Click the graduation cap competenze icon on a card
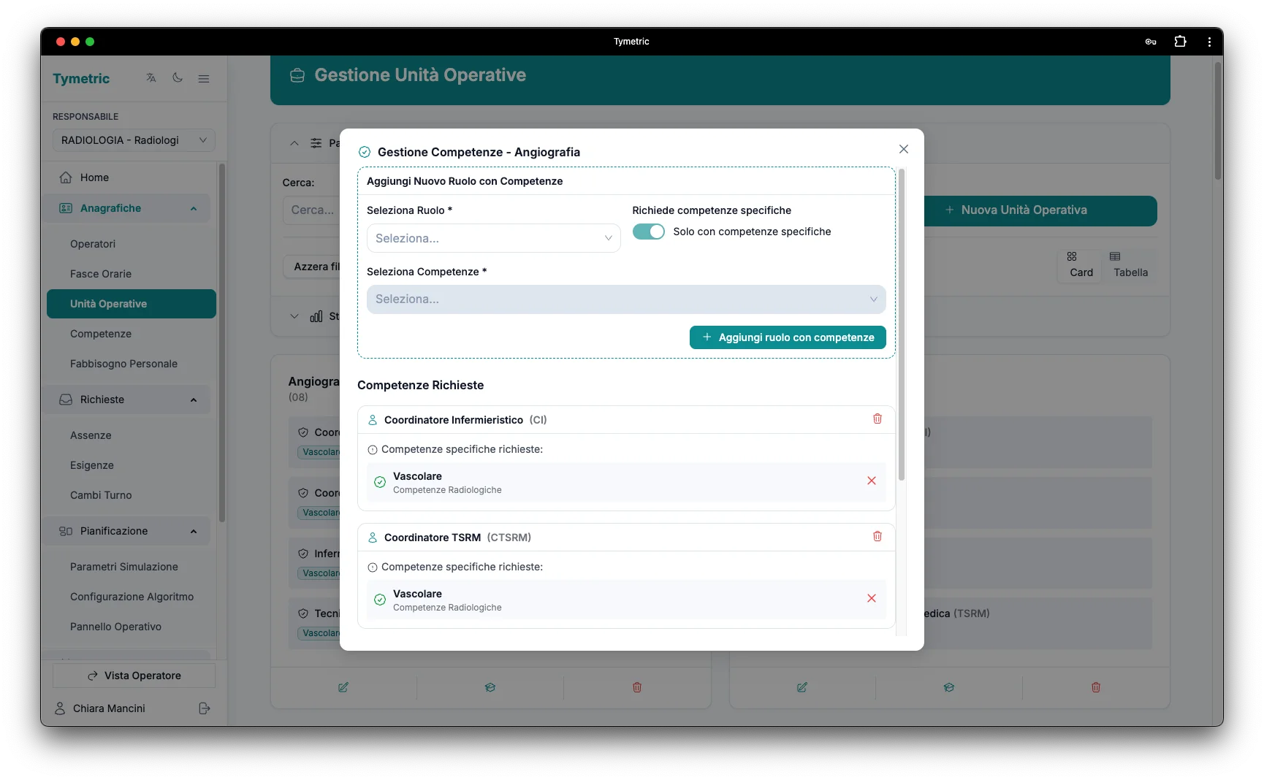The height and width of the screenshot is (780, 1264). [x=490, y=687]
